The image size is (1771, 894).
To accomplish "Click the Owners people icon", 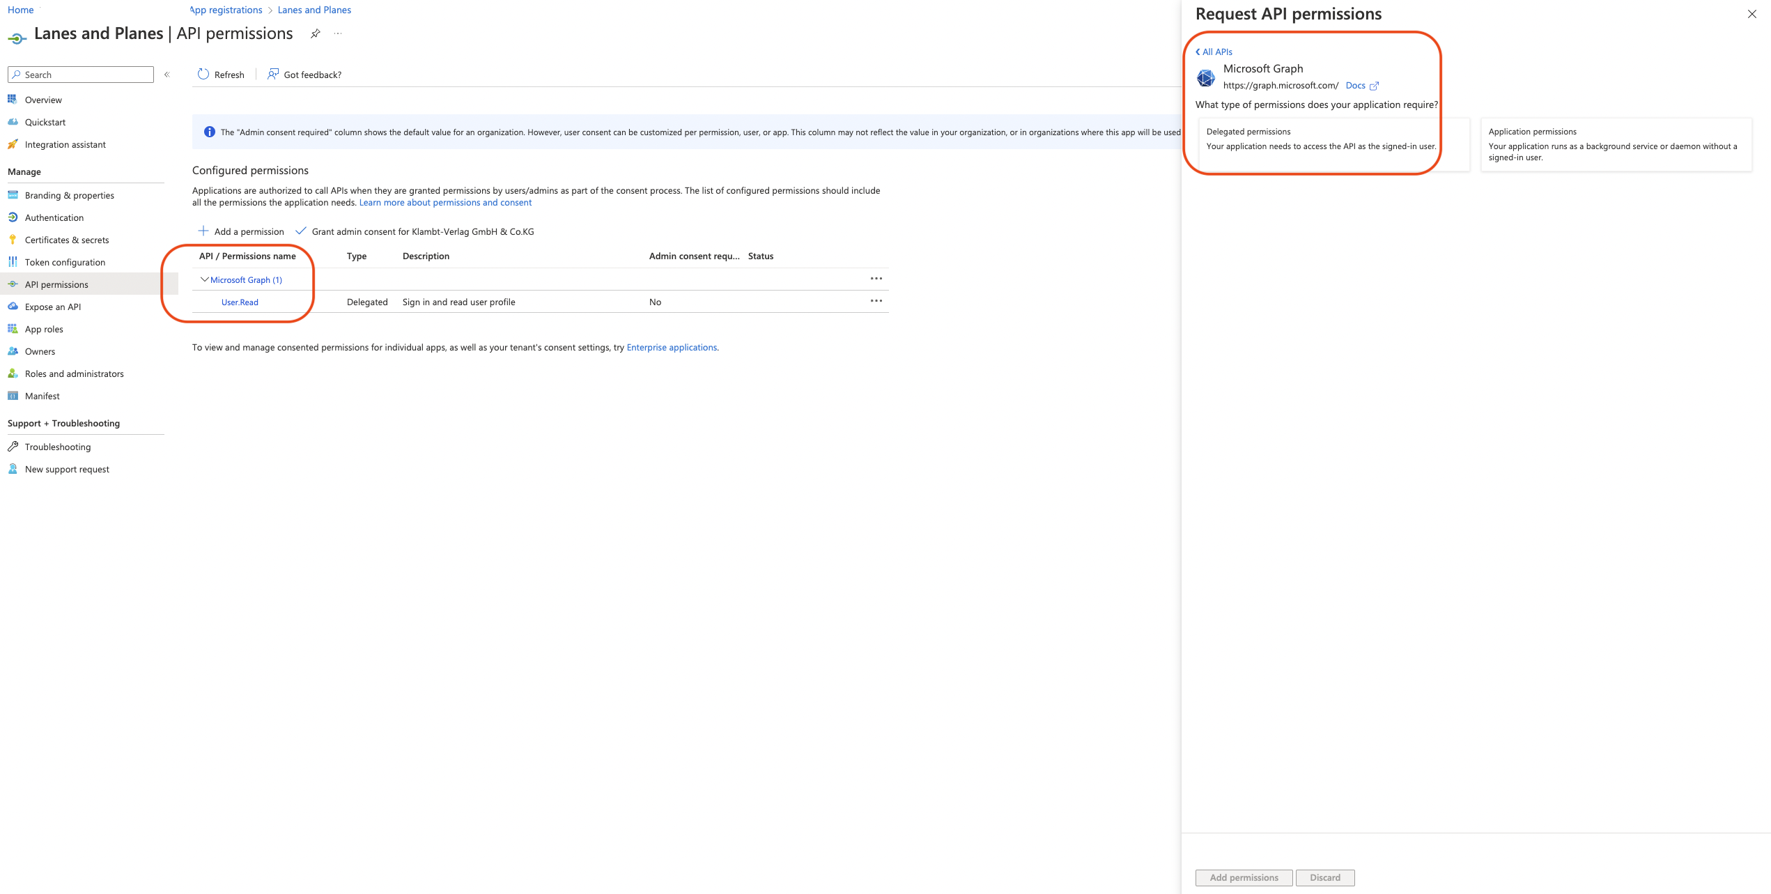I will 13,351.
